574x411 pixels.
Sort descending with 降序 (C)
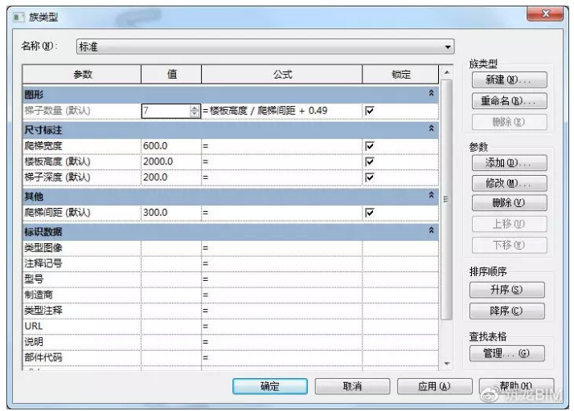click(x=507, y=311)
